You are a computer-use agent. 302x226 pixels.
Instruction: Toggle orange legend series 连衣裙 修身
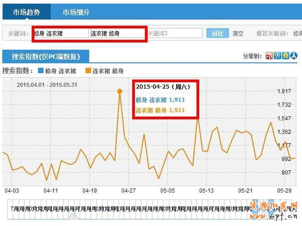(x=104, y=71)
